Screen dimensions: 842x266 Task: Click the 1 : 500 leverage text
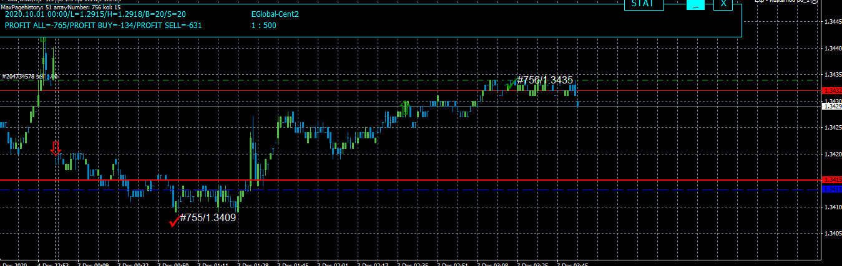264,26
